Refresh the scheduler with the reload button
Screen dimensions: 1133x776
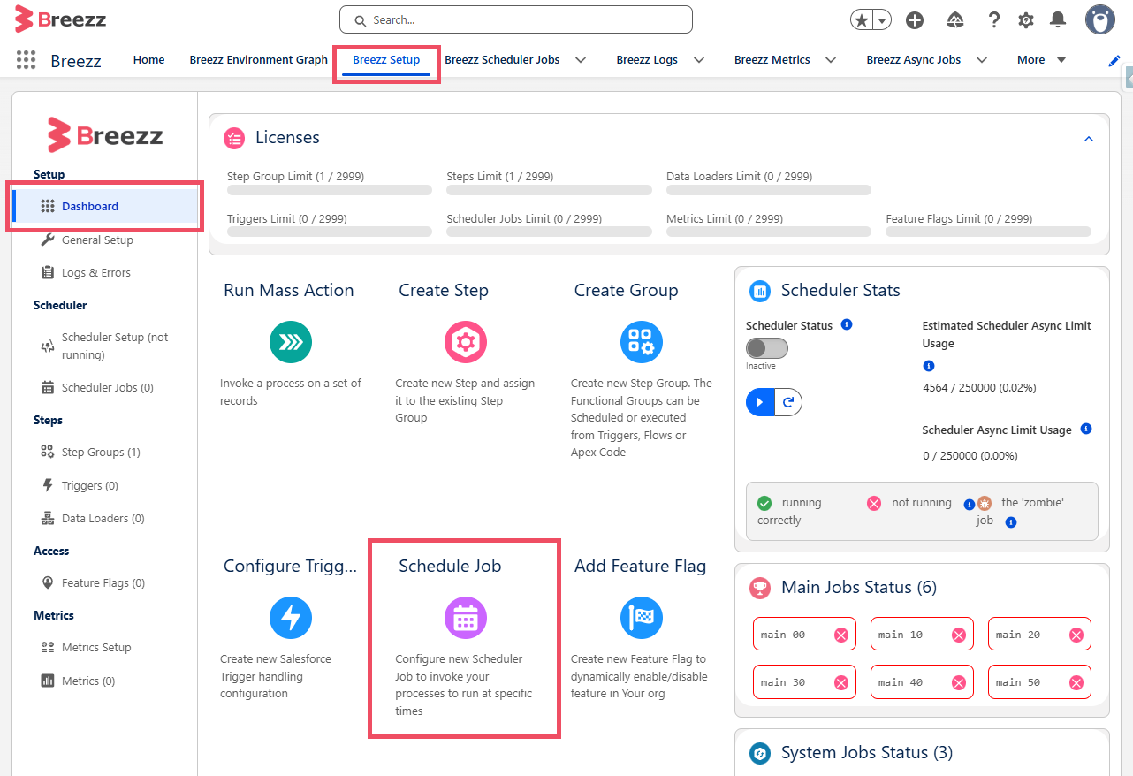pos(788,402)
